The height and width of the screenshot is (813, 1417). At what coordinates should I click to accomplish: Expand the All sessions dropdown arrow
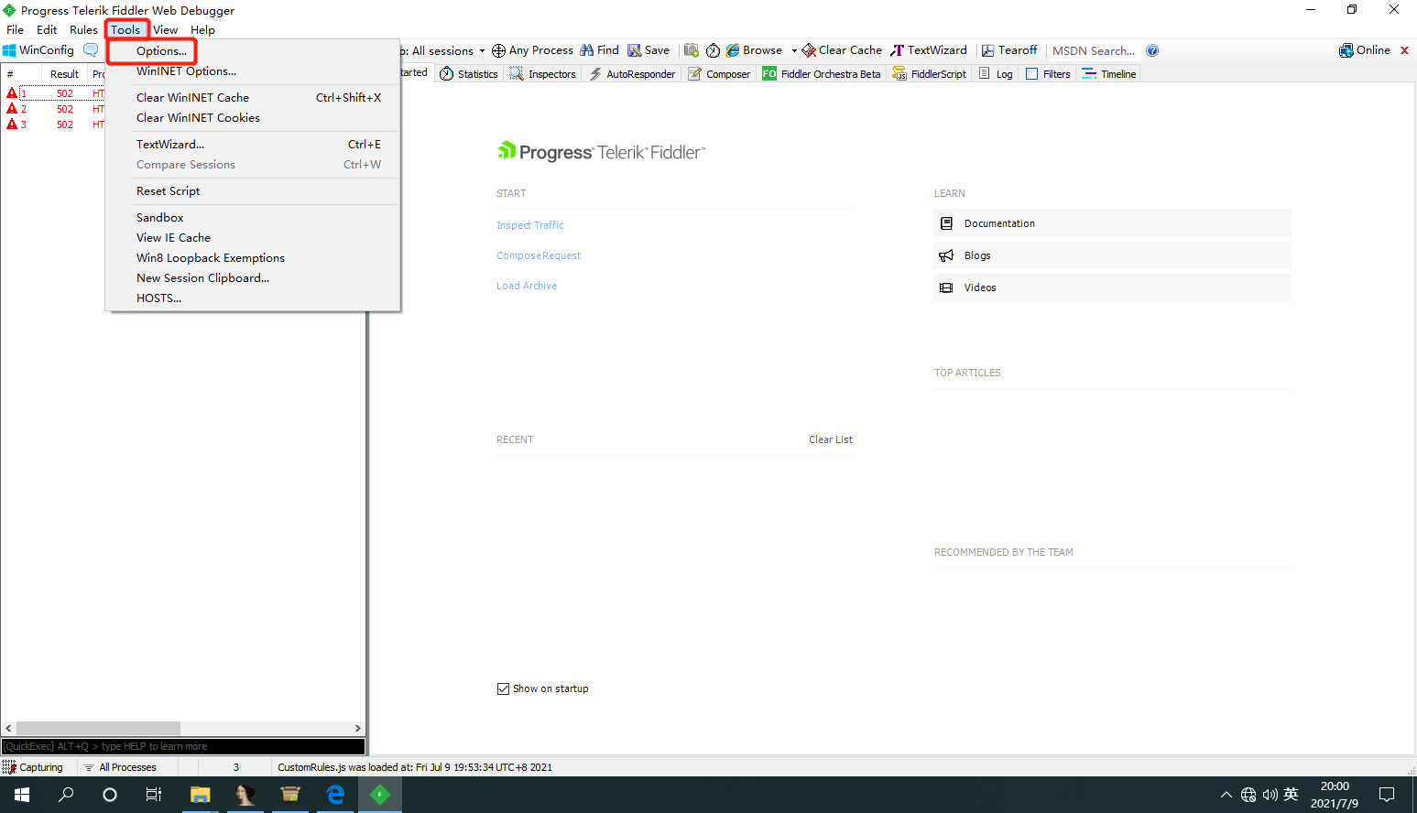(482, 51)
